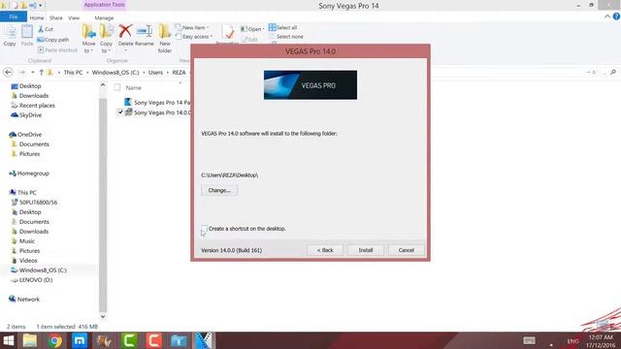The image size is (621, 349).
Task: Click the touch keyboard tray icon
Action: click(x=529, y=340)
